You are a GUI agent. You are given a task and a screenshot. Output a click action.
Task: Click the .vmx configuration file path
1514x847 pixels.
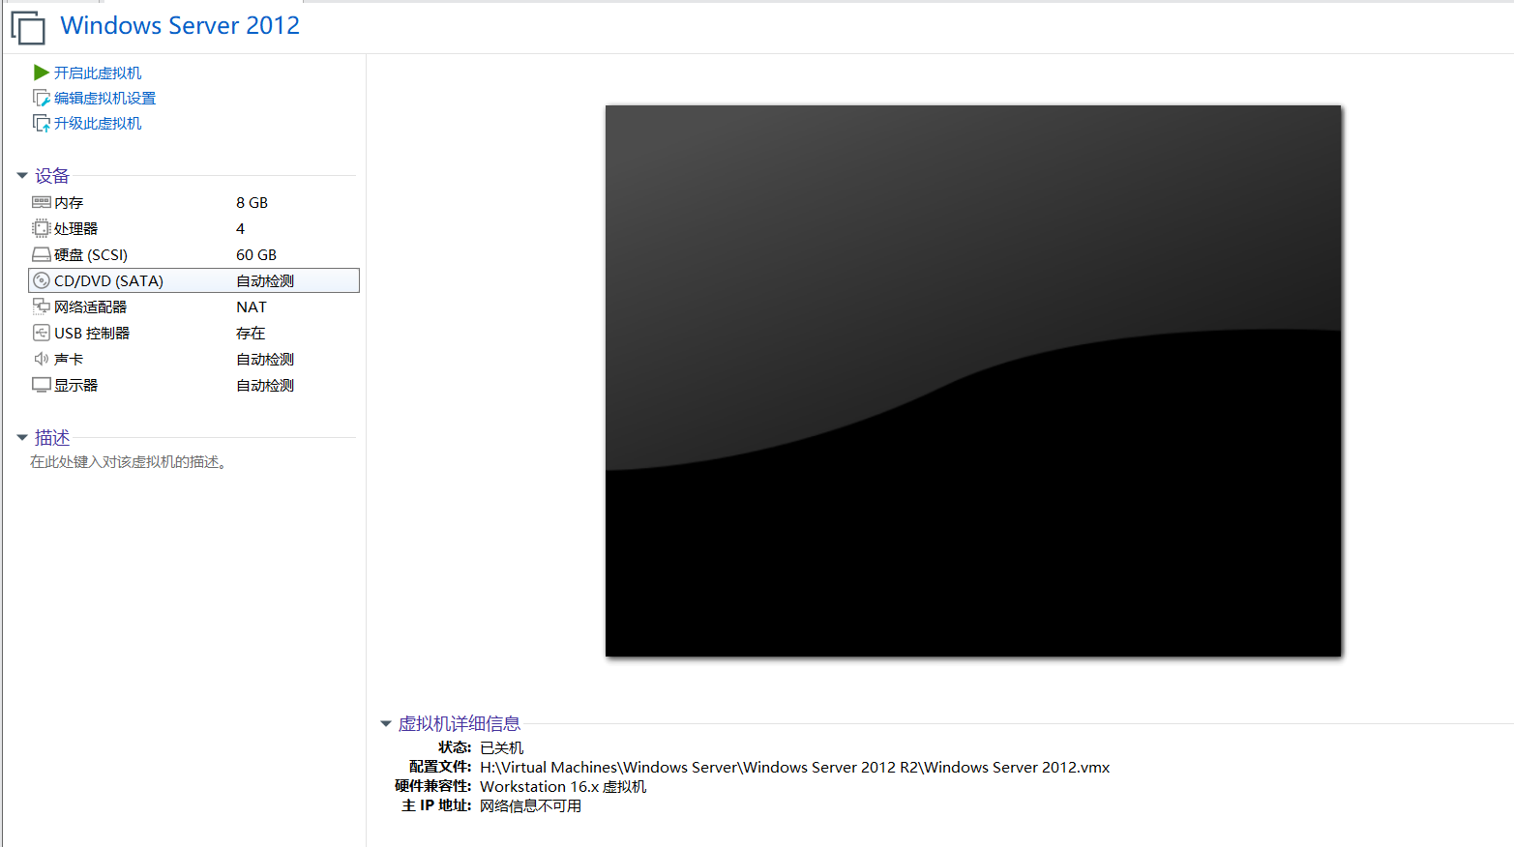[x=795, y=767]
